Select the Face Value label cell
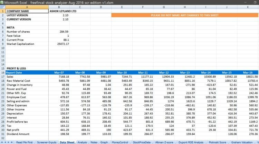The height and width of the screenshot is (144, 259). pyautogui.click(x=27, y=36)
